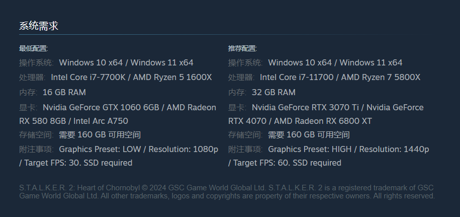Click minimum 显卡 label
460x217 pixels.
tap(28, 107)
